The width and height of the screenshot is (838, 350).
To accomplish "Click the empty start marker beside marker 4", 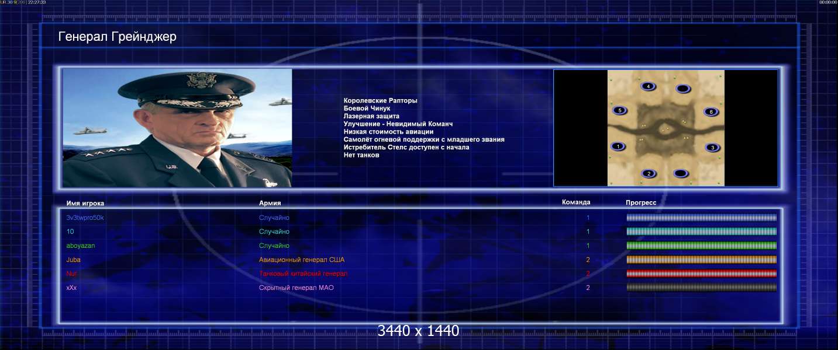I will 682,89.
